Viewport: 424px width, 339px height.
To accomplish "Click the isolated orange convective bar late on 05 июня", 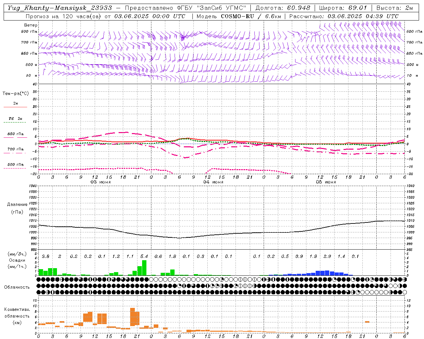I will tap(367, 322).
